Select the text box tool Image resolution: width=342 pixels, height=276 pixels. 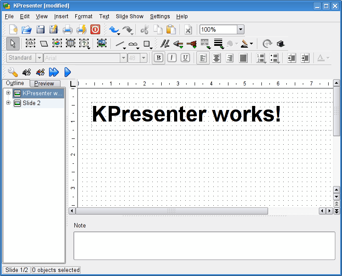[x=30, y=44]
